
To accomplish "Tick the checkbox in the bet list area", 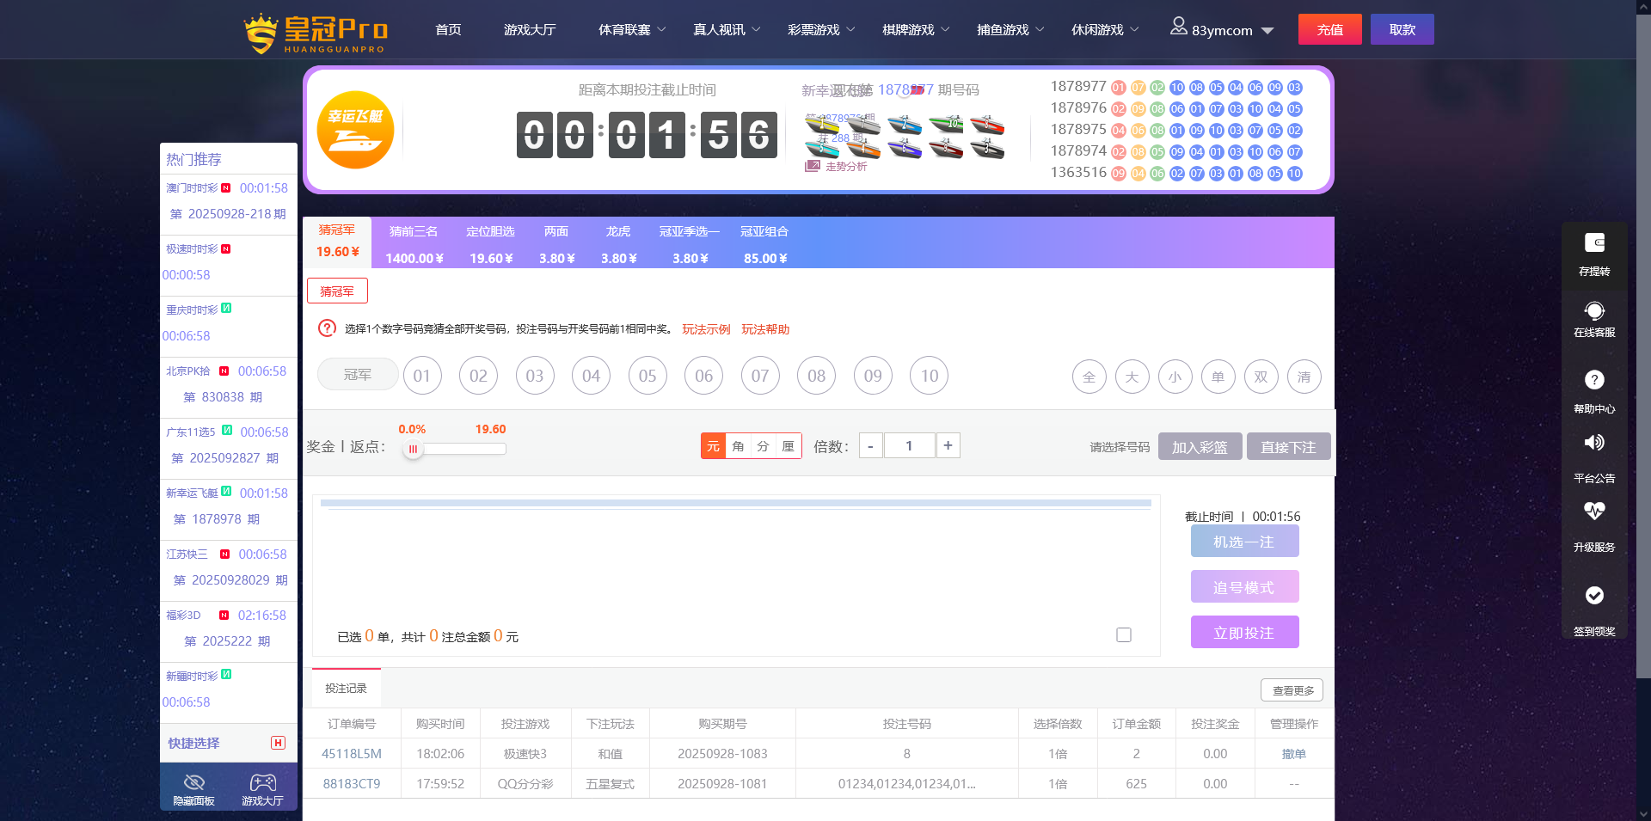I will click(1123, 635).
